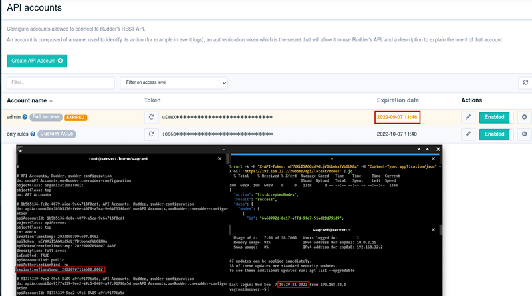Toggle the Enabled switch for admin account
The image size is (532, 296).
[x=496, y=118]
